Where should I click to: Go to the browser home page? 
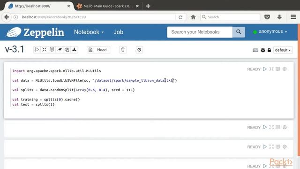click(x=193, y=17)
